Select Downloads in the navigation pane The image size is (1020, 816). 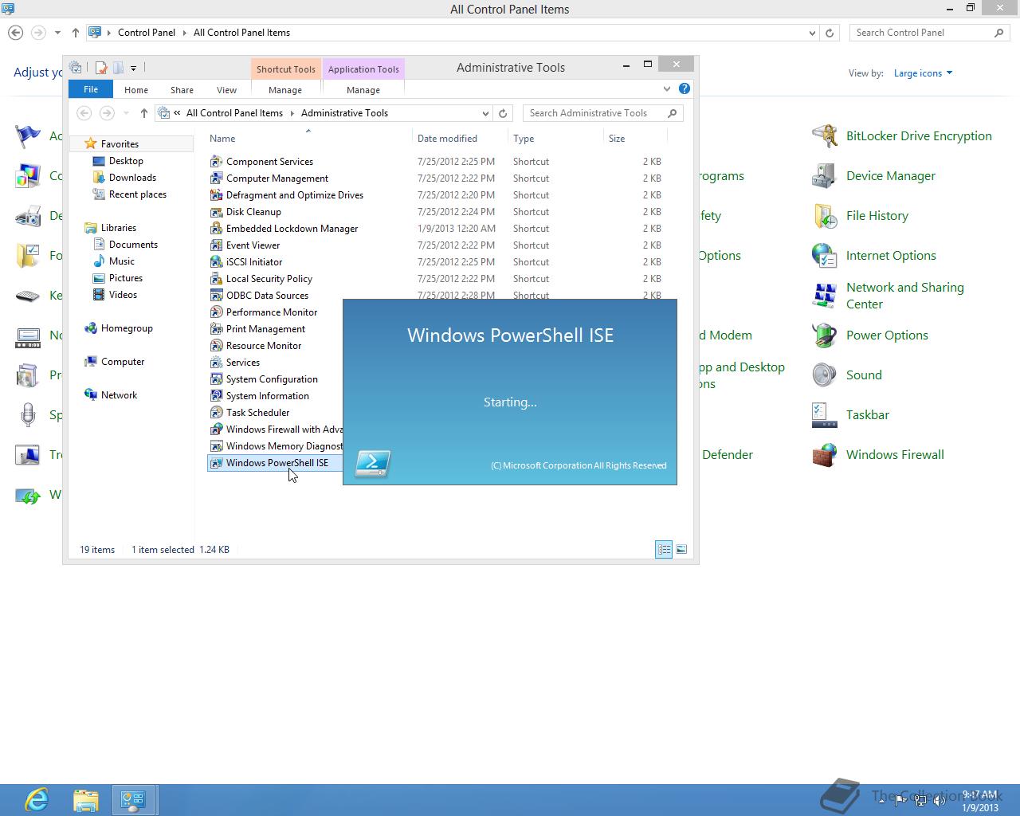(x=132, y=178)
